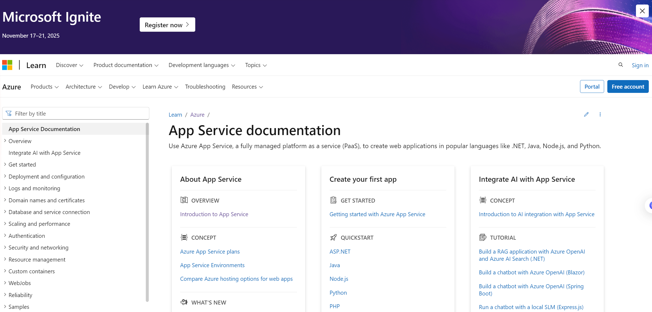Image resolution: width=652 pixels, height=312 pixels.
Task: Click the sidebar vertical scrollbar
Action: pos(147,212)
